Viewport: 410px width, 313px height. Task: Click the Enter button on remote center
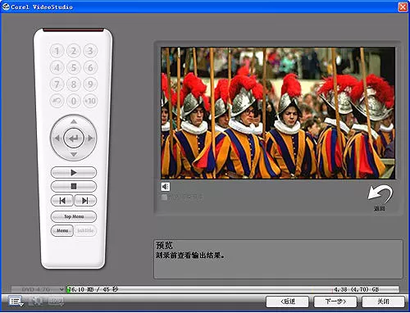tap(74, 138)
